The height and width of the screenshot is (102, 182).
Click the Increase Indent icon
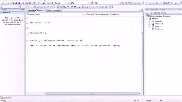[75, 7]
